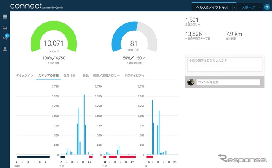
Task: Click the green steps gauge
Action: click(54, 26)
